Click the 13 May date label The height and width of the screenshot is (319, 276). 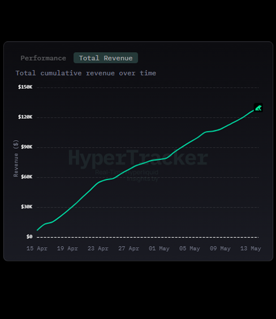pos(251,249)
